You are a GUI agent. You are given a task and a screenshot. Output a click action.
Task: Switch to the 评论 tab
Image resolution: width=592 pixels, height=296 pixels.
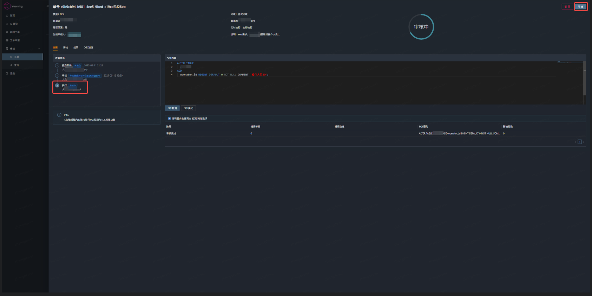point(66,47)
